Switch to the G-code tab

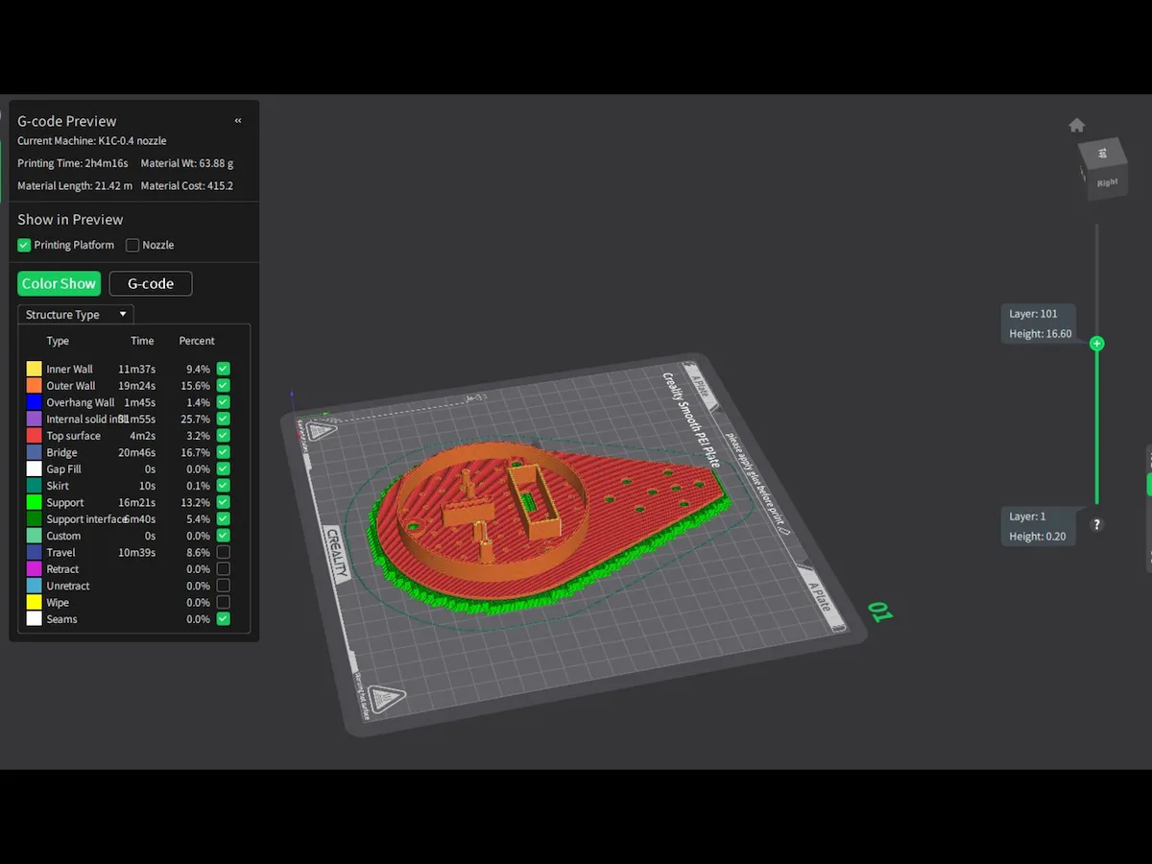[x=151, y=283]
